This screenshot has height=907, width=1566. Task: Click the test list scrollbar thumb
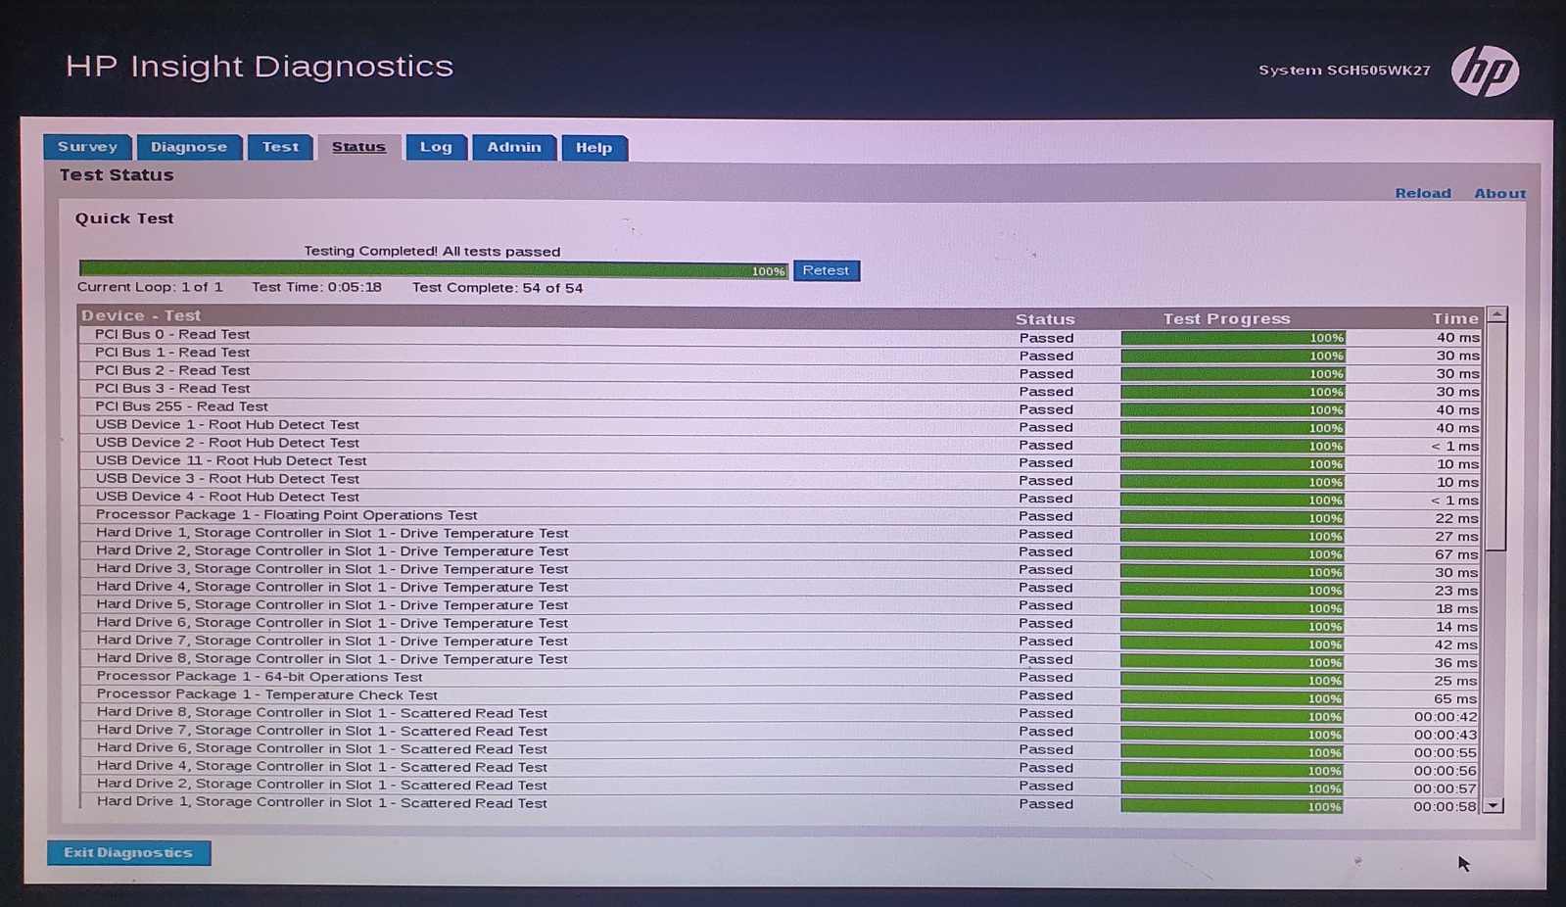point(1495,437)
